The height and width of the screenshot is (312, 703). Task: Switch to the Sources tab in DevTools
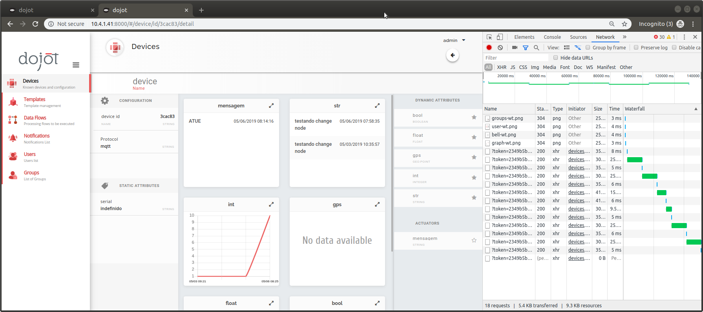pyautogui.click(x=578, y=37)
